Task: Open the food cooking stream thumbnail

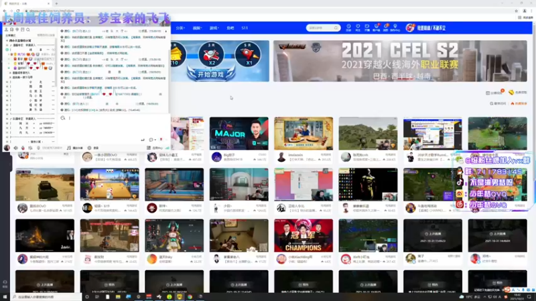Action: pyautogui.click(x=304, y=133)
